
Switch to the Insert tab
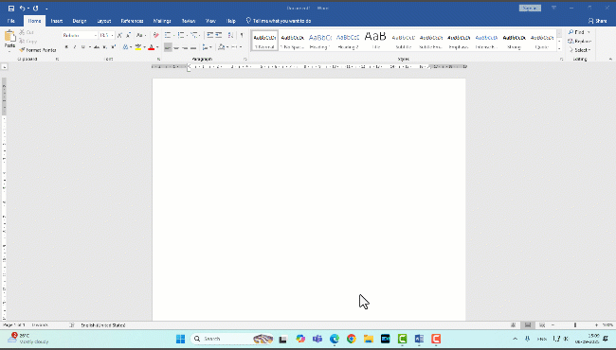[x=57, y=21]
